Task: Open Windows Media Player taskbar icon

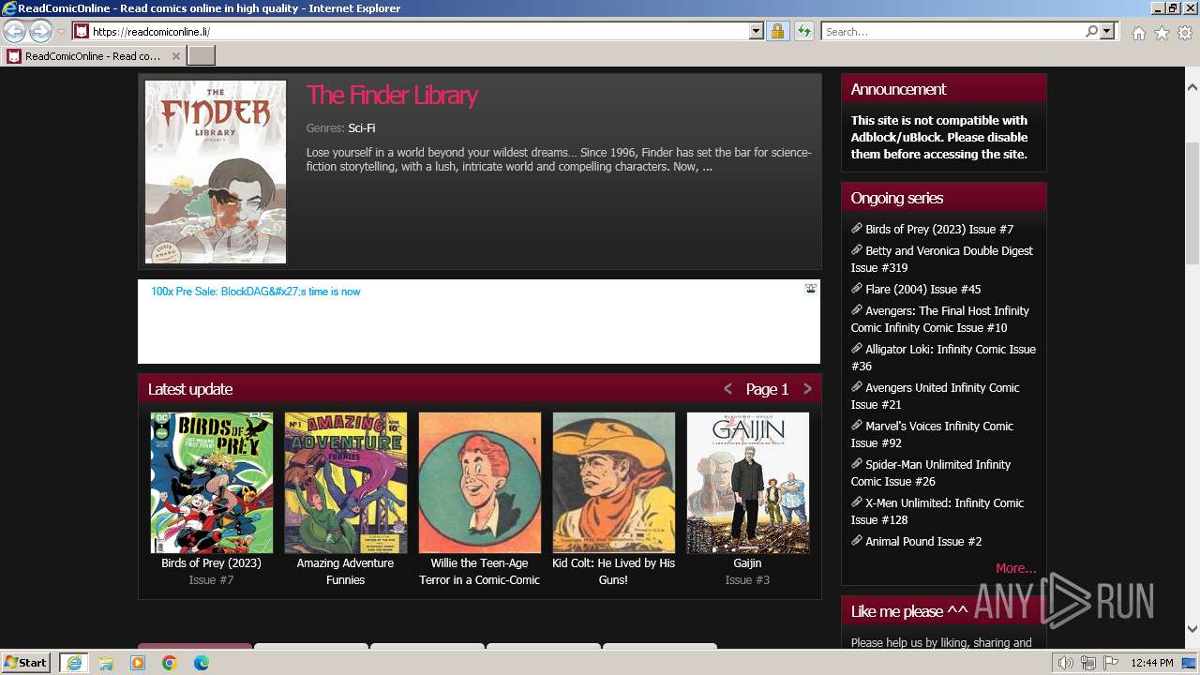Action: click(x=138, y=663)
